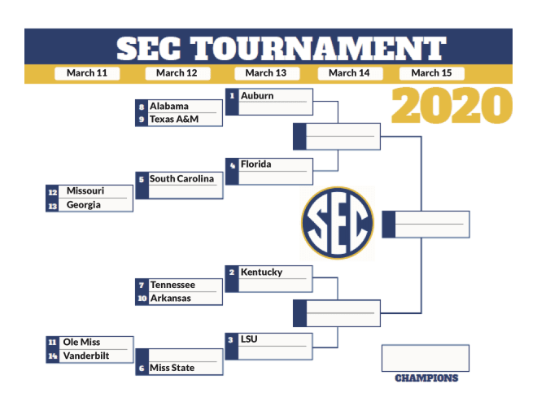Click the yellow 2020 year text
The width and height of the screenshot is (537, 415).
click(x=452, y=105)
